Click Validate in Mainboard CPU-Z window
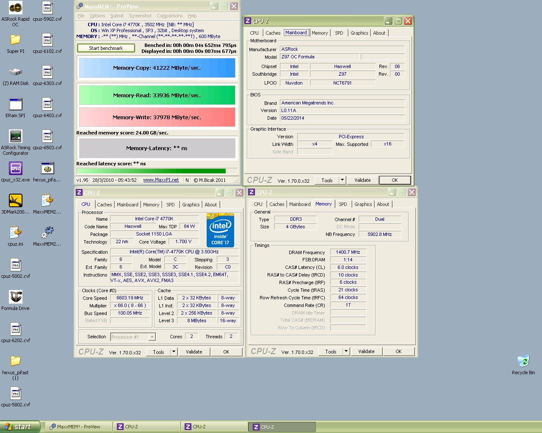The width and height of the screenshot is (542, 433). (x=362, y=180)
